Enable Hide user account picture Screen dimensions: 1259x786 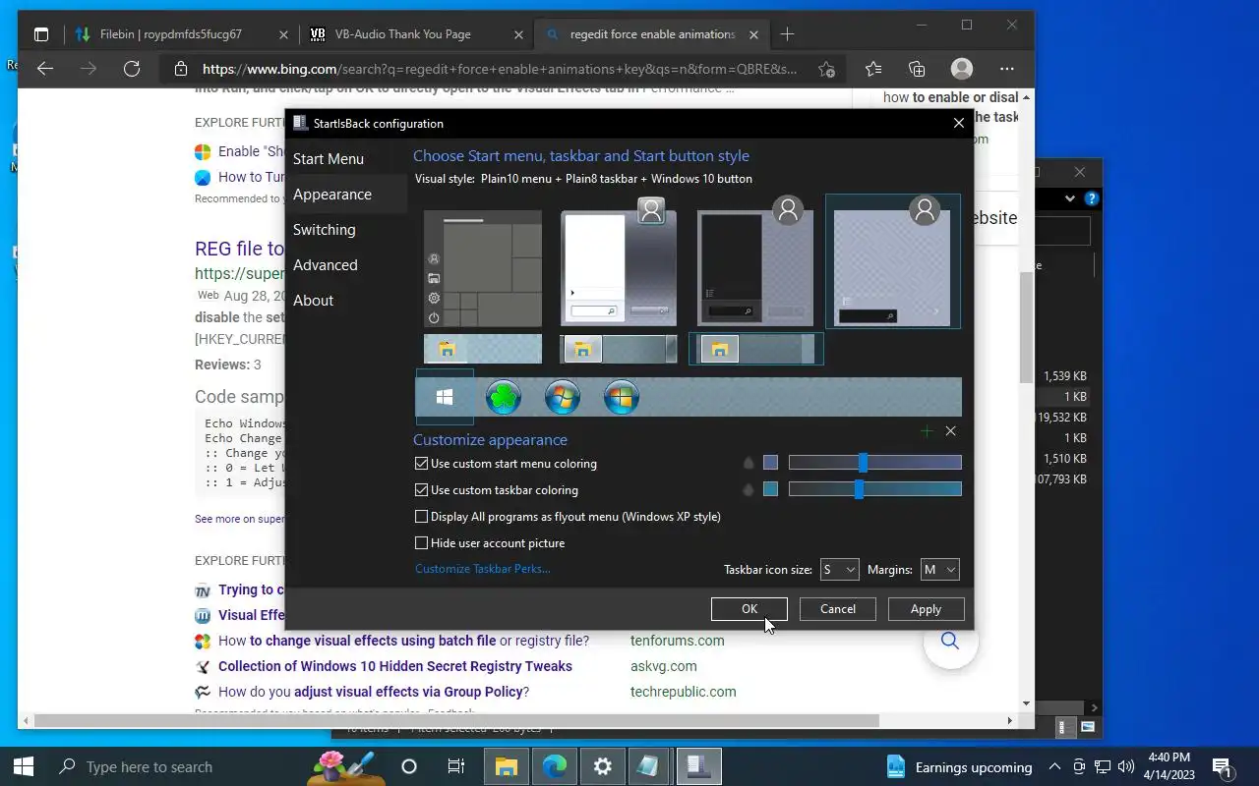coord(490,542)
